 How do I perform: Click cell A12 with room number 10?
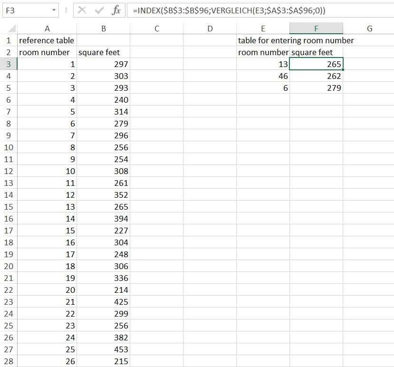[x=47, y=171]
